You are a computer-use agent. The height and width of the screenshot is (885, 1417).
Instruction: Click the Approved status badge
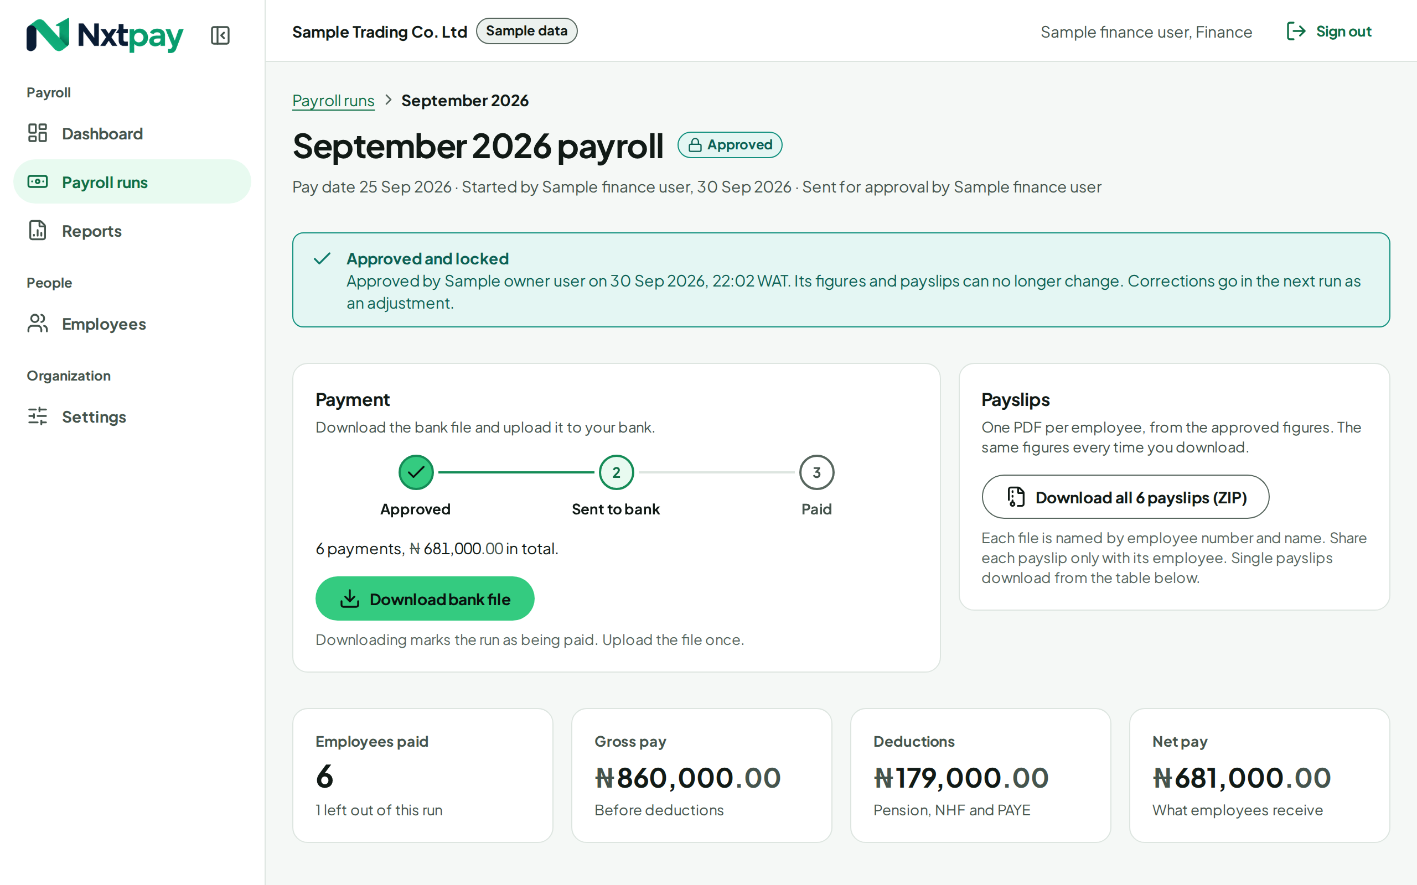[x=730, y=145]
